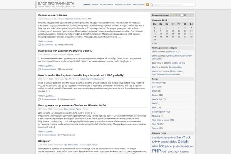Screen dimensions: 231x154
Task: Choose the green theme variant swatch
Action: tap(174, 15)
